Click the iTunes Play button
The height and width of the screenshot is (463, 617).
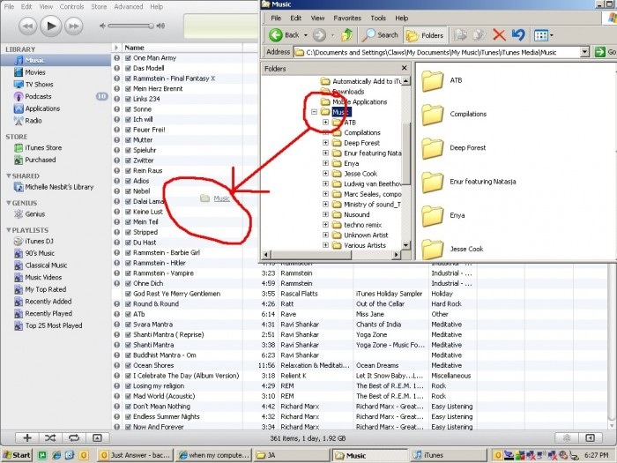point(51,26)
